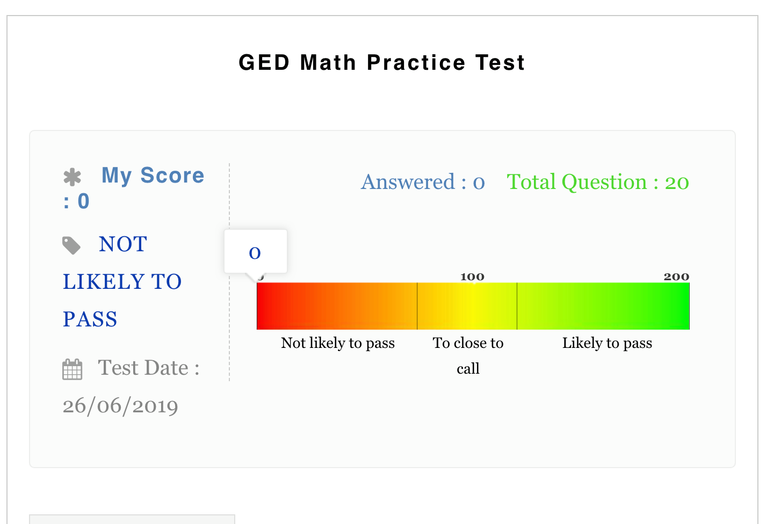Click the green zone of score bar
This screenshot has width=781, height=524.
click(603, 306)
